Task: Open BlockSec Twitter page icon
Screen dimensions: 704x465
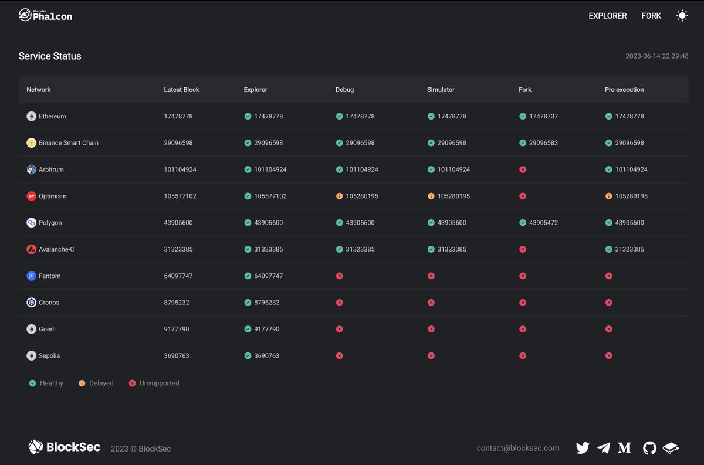Action: click(583, 448)
